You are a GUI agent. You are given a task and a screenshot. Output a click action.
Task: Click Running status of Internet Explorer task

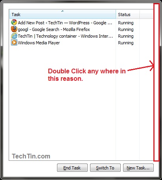[126, 36]
